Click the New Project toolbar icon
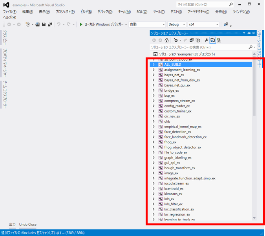Viewport: 265px width, 236px height. coord(27,24)
